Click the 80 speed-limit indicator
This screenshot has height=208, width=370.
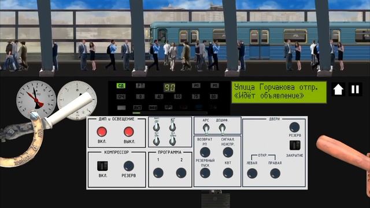(x=213, y=96)
